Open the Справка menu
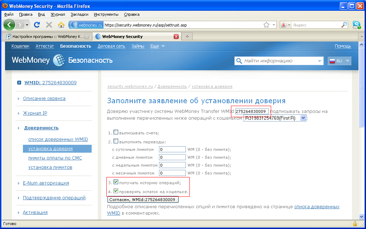 (x=132, y=14)
